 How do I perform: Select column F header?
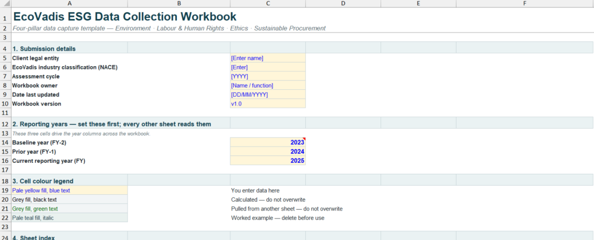pyautogui.click(x=524, y=3)
